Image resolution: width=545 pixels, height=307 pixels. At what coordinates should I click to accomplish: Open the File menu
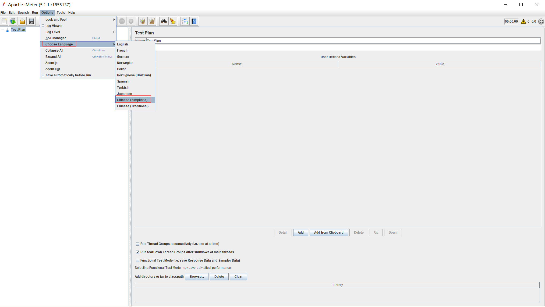pos(3,13)
